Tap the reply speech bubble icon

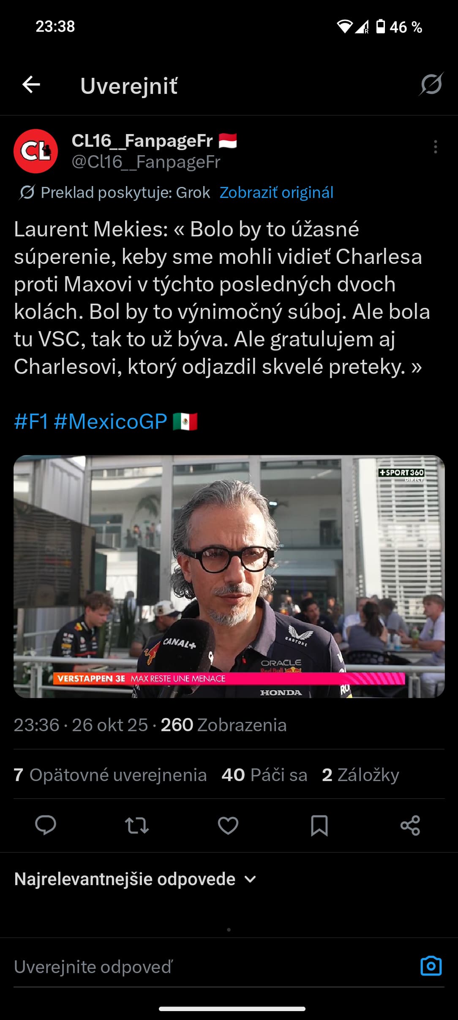[46, 825]
